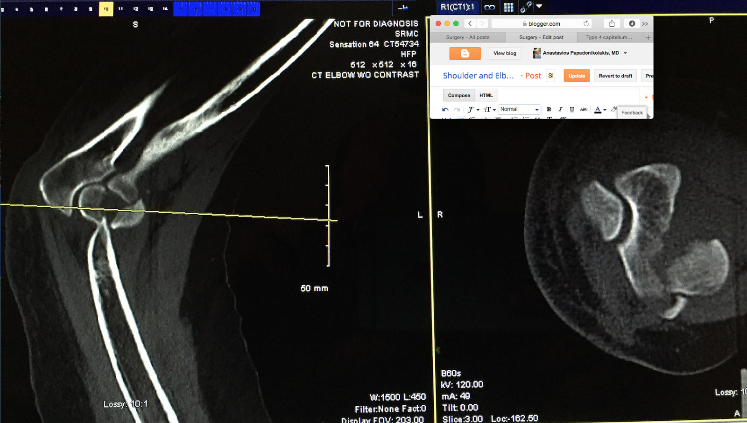Open the text size dropdown arrow
This screenshot has width=747, height=423.
[494, 109]
